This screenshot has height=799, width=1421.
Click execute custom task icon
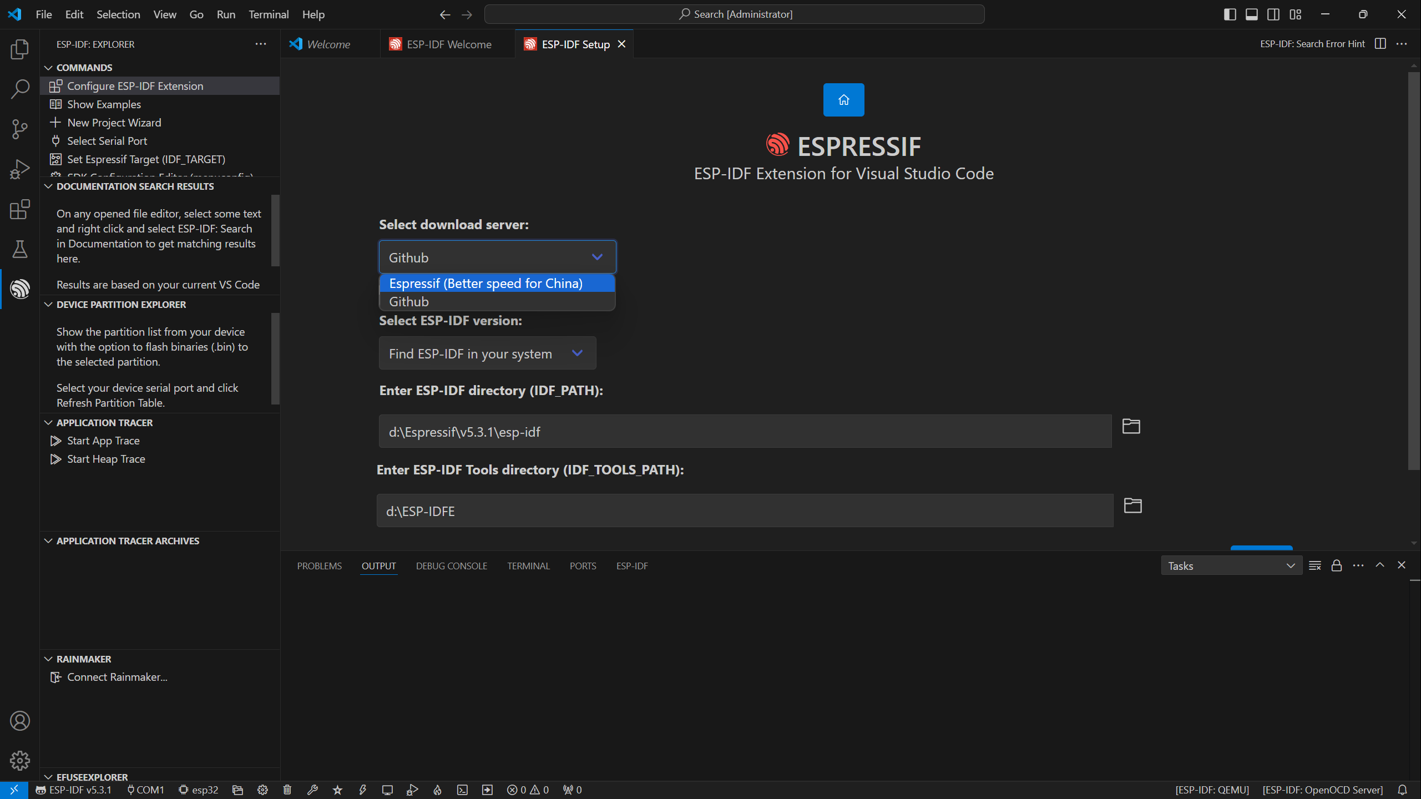pos(487,790)
